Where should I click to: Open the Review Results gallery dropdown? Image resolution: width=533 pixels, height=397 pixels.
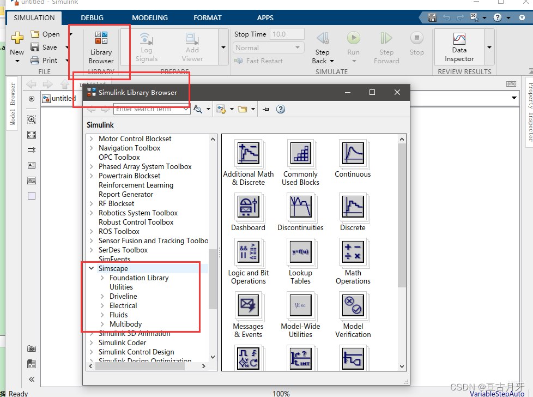[x=489, y=47]
